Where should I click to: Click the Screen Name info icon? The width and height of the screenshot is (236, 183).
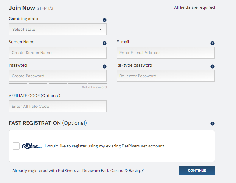(x=105, y=43)
